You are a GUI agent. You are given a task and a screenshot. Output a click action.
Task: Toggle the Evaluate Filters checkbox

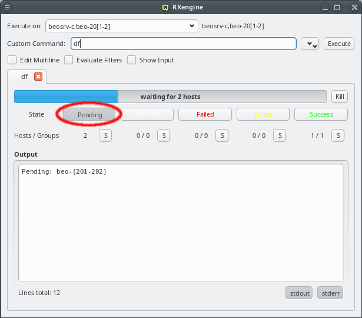(69, 60)
